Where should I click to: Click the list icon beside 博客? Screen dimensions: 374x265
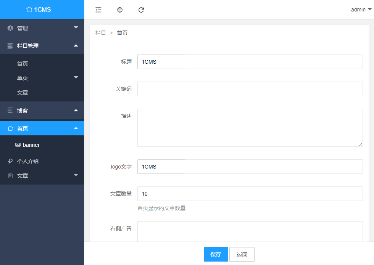[10, 111]
